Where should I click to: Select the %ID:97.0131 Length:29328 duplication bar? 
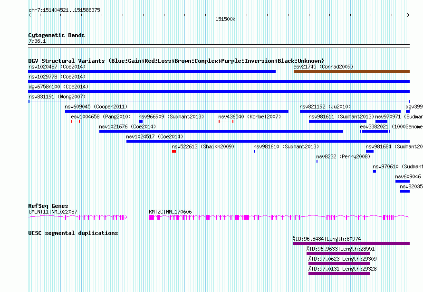(339, 273)
